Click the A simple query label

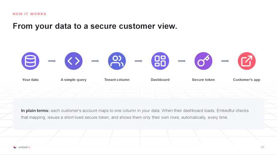click(74, 80)
